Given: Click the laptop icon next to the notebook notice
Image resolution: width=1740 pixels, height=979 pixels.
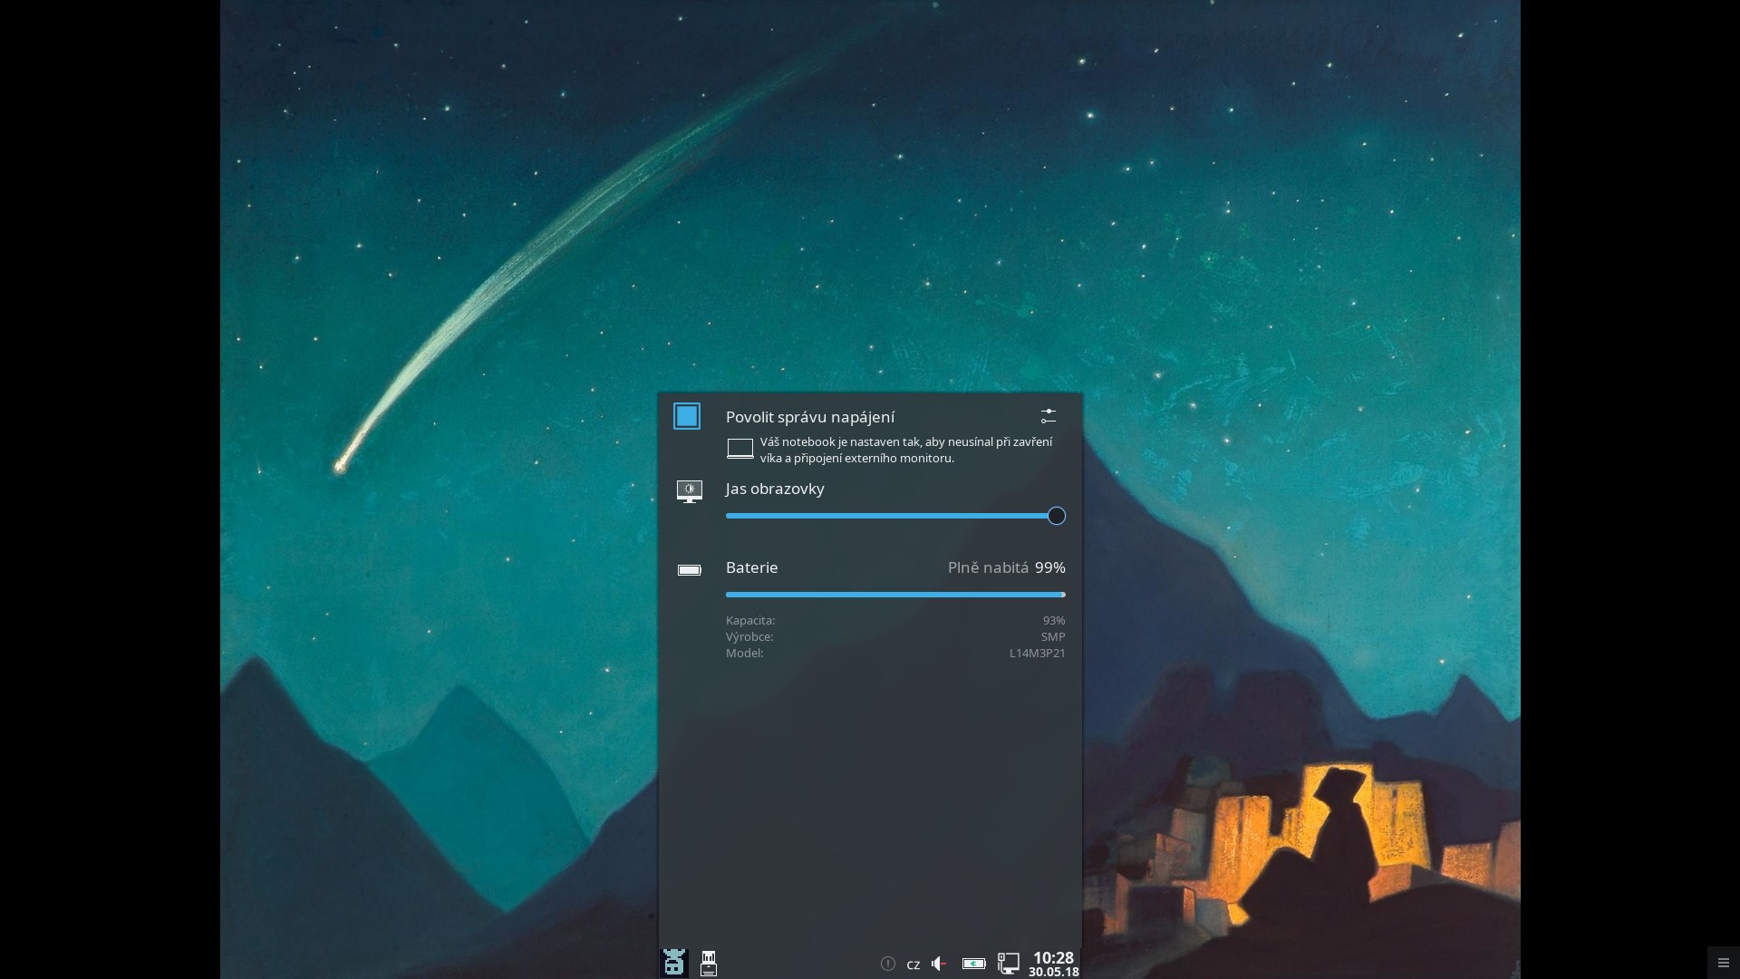Looking at the screenshot, I should coord(740,450).
